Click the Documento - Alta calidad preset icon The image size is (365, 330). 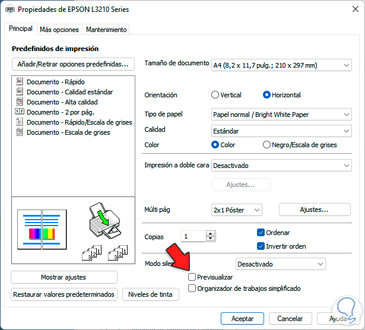[x=20, y=101]
